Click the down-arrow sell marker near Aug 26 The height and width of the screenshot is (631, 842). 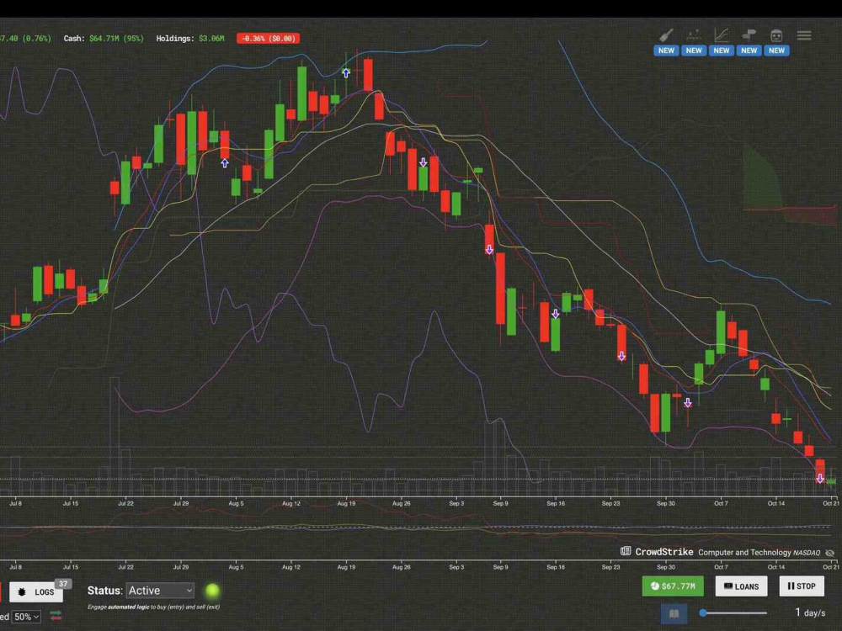(424, 162)
